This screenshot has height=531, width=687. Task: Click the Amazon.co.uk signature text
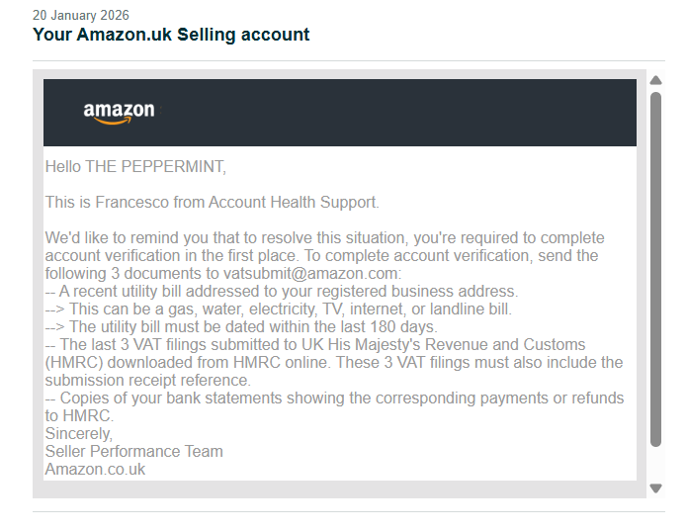point(95,469)
